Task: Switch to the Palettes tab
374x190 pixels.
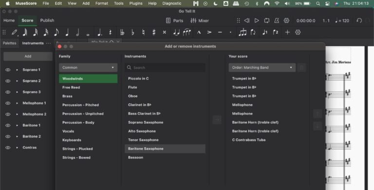Action: pyautogui.click(x=10, y=43)
